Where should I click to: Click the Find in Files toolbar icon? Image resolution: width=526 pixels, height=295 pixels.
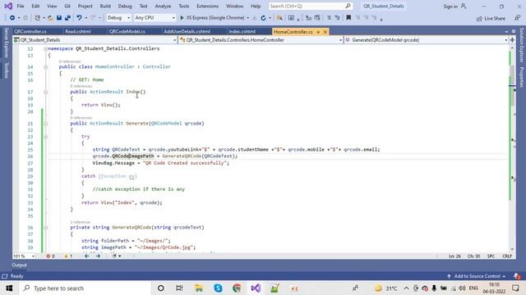pos(279,18)
